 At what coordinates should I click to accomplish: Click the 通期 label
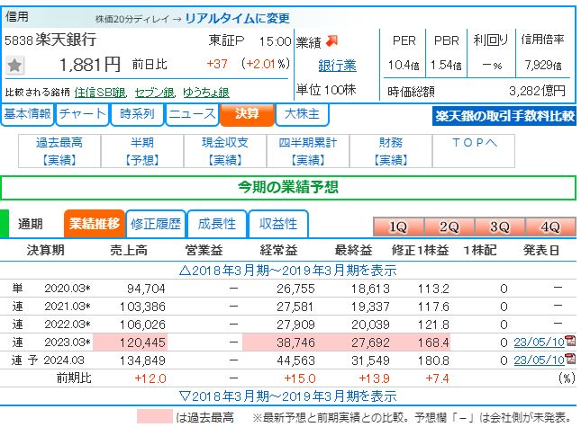coord(31,224)
